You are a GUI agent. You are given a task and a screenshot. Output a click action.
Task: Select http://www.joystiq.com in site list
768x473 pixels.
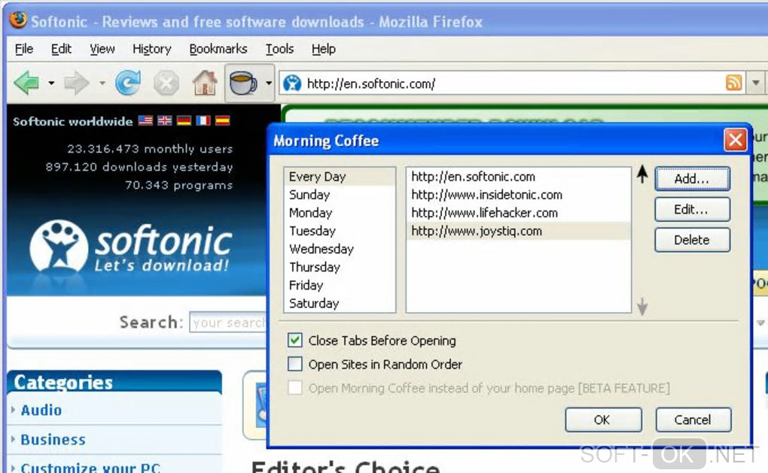(519, 231)
